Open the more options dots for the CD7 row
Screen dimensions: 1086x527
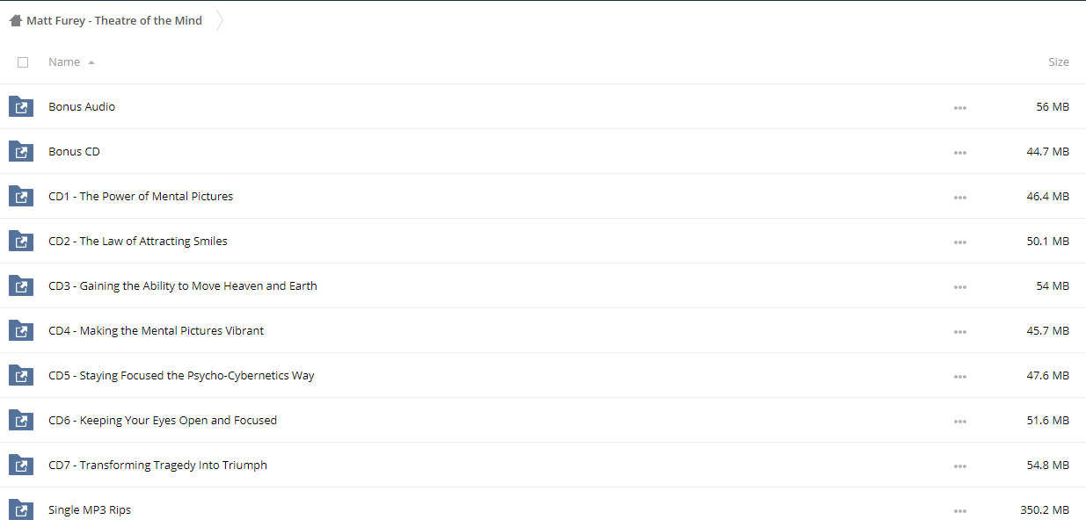click(x=959, y=466)
